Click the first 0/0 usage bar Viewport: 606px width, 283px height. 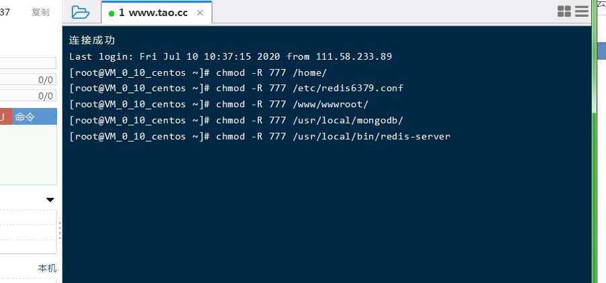pos(28,80)
